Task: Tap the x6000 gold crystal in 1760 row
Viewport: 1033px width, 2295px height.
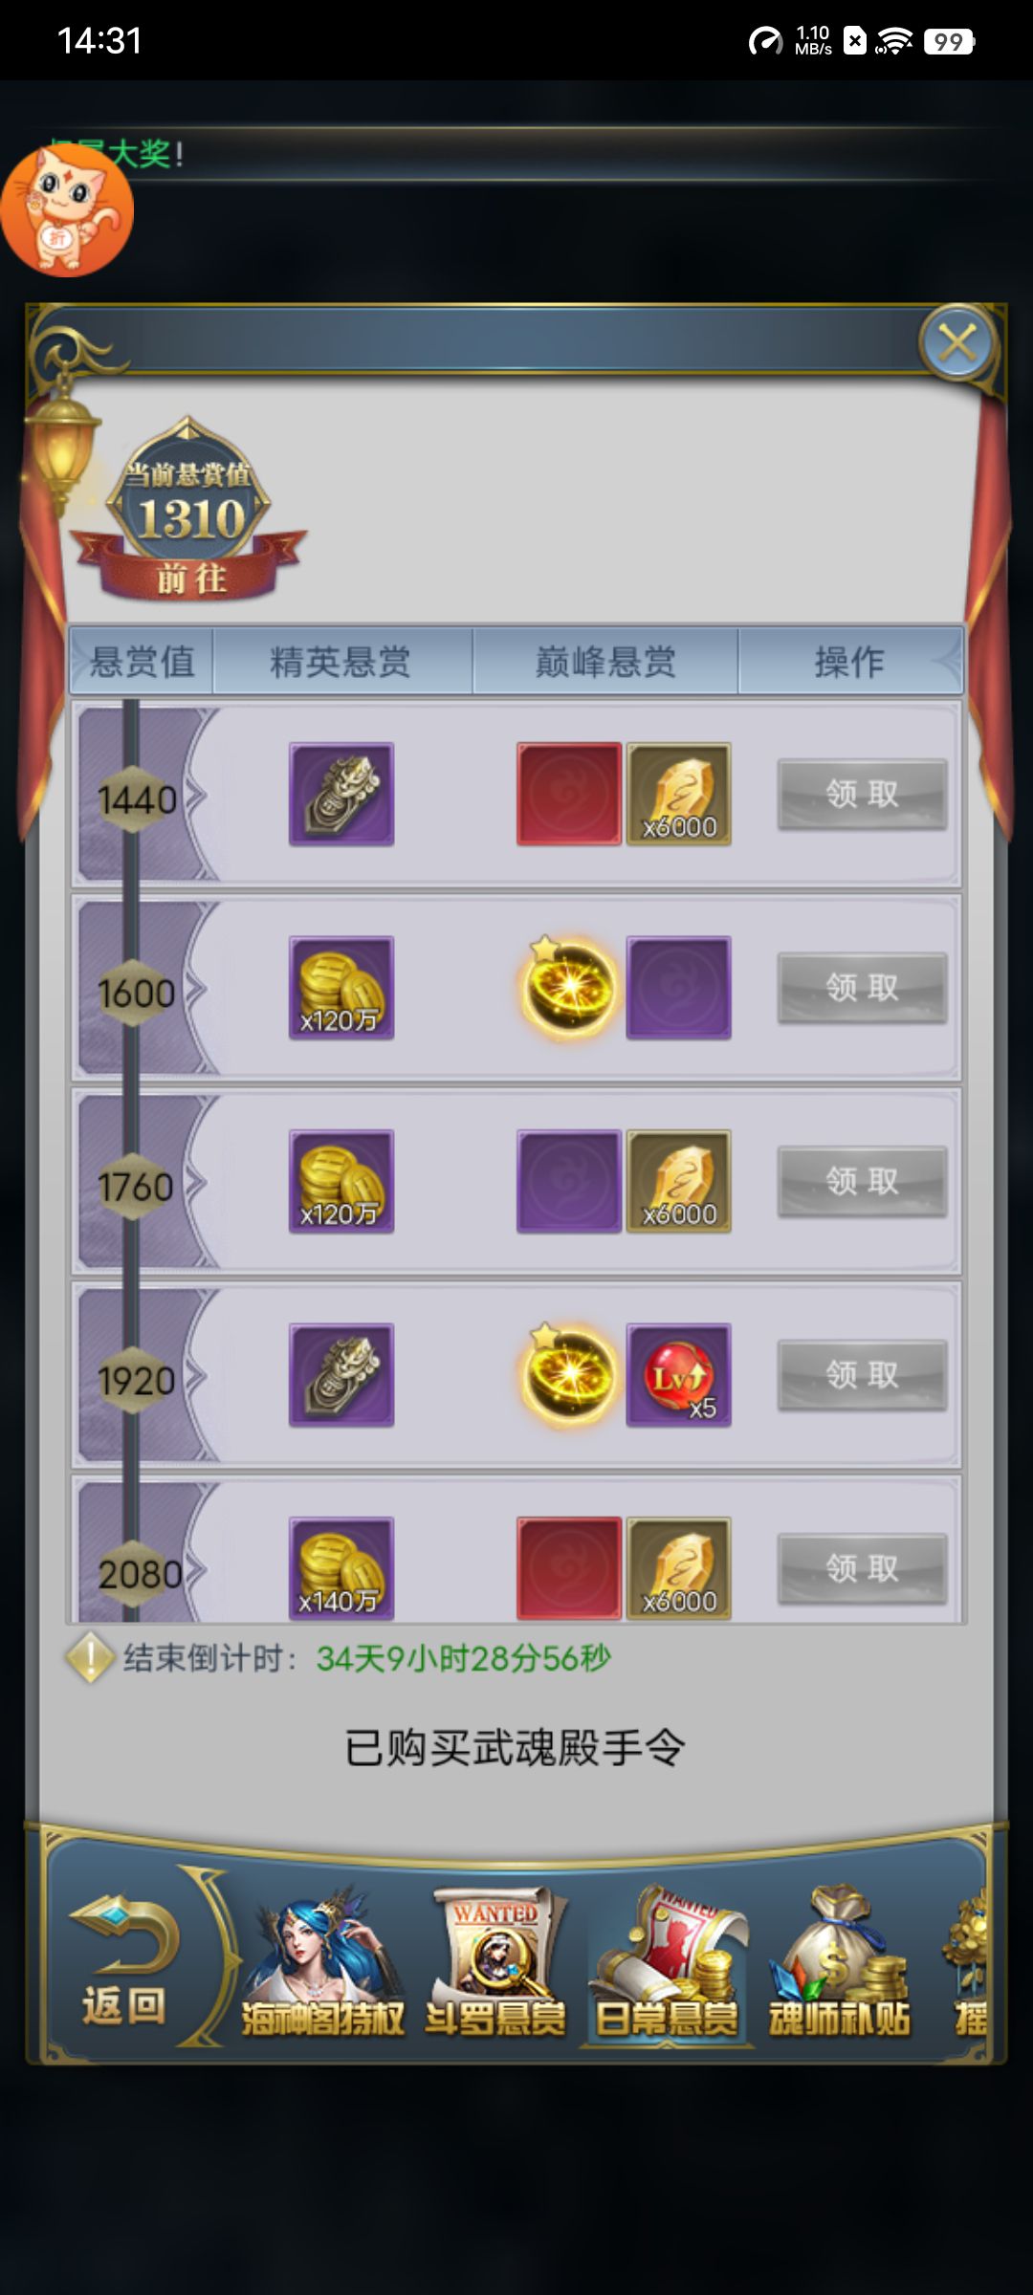Action: tap(679, 1181)
